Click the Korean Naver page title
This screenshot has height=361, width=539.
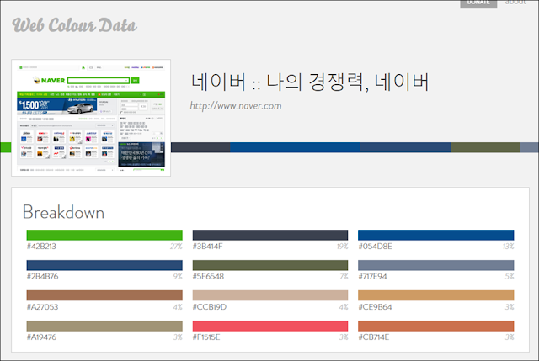pos(310,82)
